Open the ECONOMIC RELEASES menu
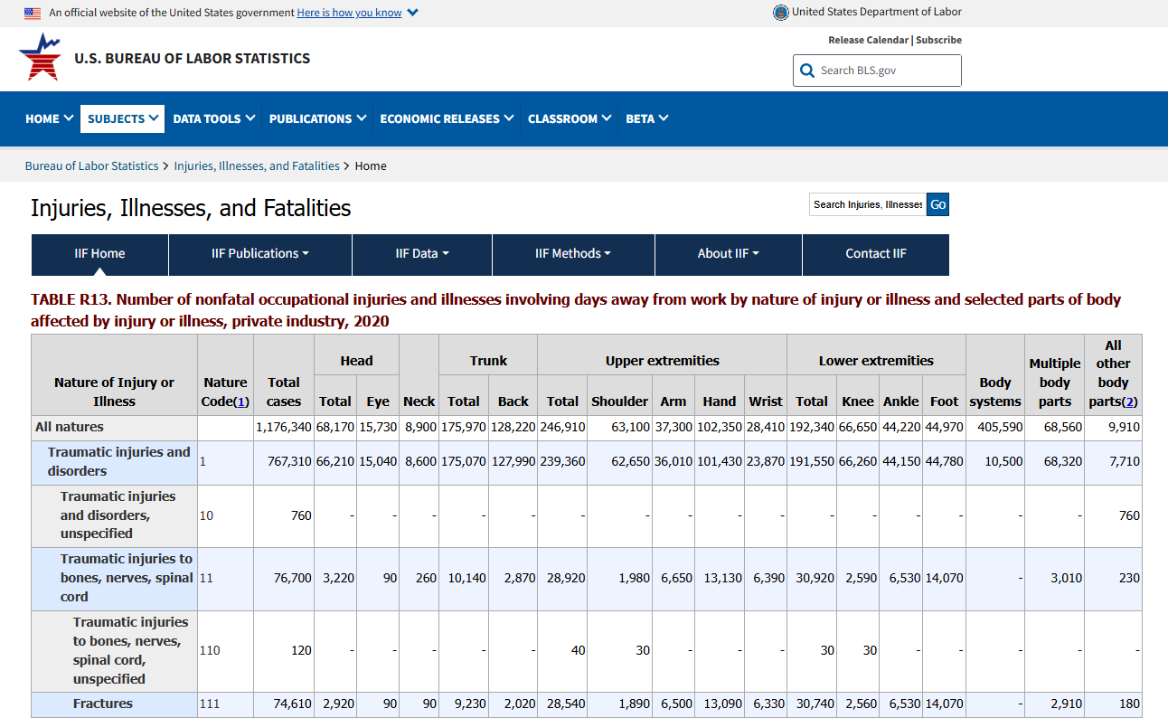Image resolution: width=1168 pixels, height=718 pixels. pyautogui.click(x=447, y=118)
